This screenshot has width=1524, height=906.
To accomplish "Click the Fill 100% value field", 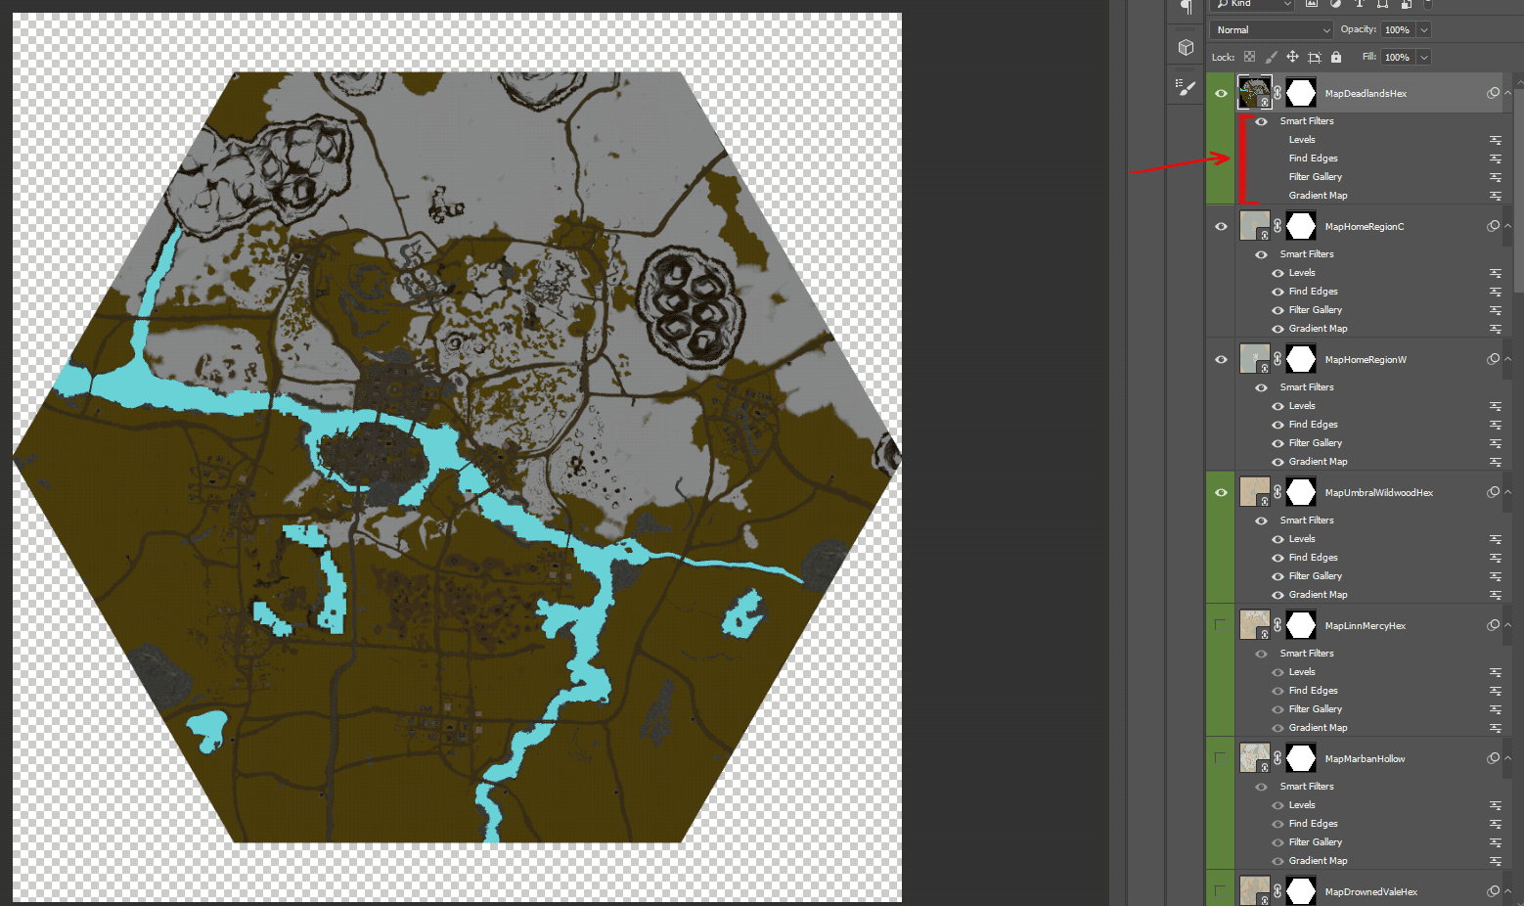I will point(1398,57).
